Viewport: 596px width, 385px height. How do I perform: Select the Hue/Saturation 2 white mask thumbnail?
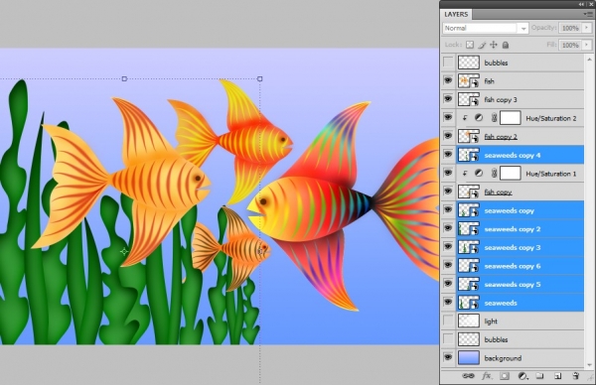point(511,118)
